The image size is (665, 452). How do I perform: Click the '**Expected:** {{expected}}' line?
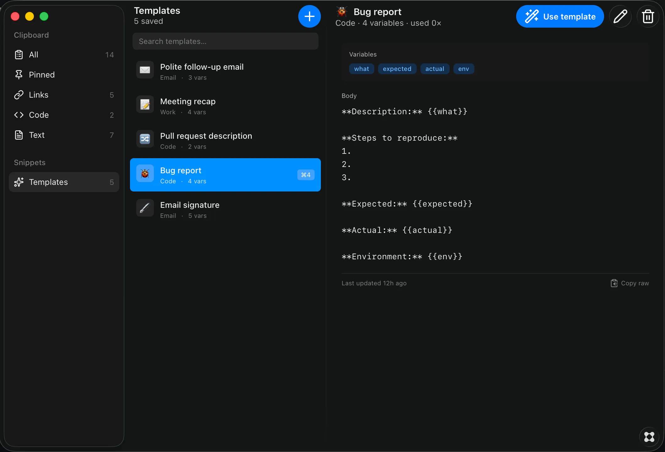tap(407, 204)
